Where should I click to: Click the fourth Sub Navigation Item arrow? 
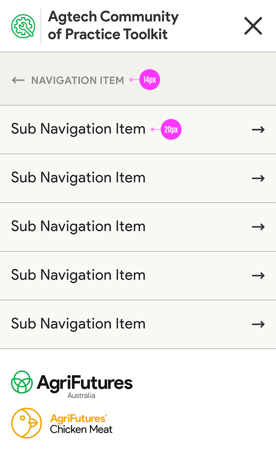click(258, 276)
